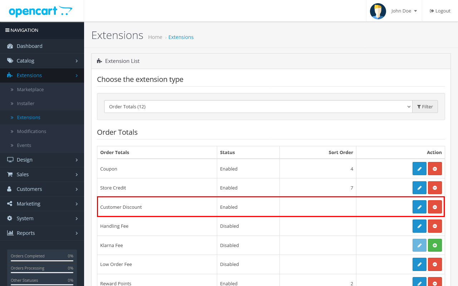Edit the Low Order Fee extension
Image resolution: width=458 pixels, height=286 pixels.
419,264
